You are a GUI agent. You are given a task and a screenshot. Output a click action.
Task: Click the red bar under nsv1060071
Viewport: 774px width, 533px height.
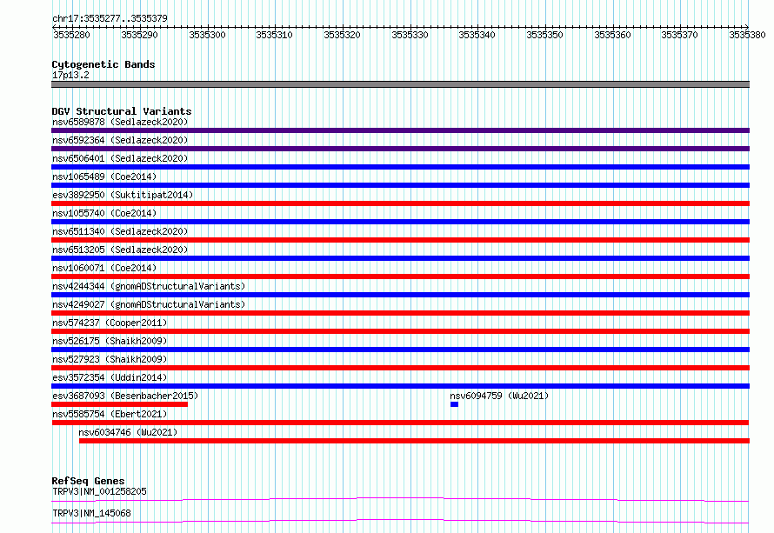coord(400,276)
